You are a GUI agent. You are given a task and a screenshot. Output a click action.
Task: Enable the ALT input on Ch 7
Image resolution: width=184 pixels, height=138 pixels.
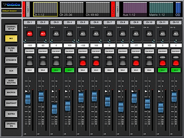coord(109,34)
